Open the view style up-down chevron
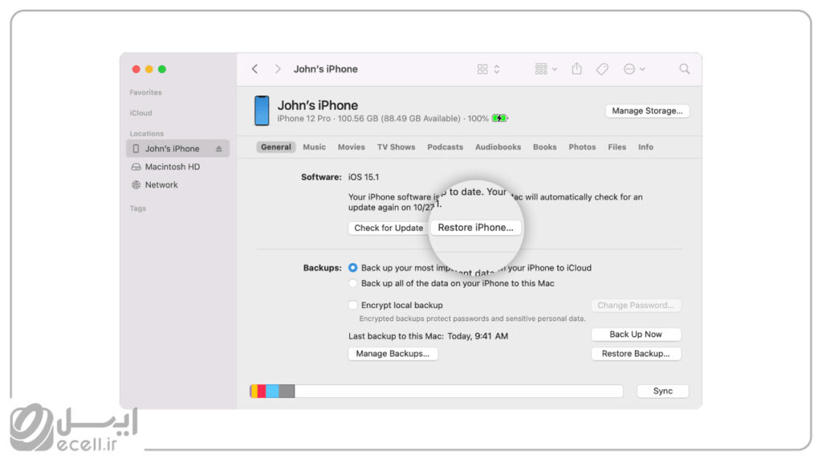Screen dimensions: 822x462 point(496,69)
